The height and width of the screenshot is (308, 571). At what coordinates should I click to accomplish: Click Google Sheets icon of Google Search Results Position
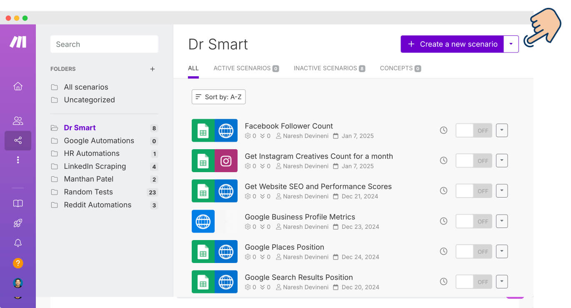203,282
